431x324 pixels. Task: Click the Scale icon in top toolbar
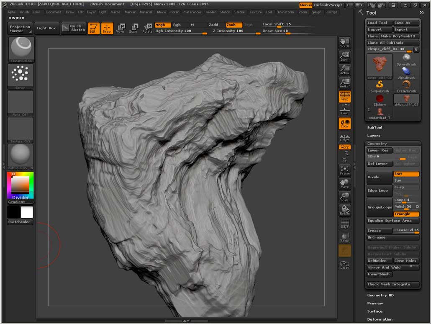(x=133, y=28)
